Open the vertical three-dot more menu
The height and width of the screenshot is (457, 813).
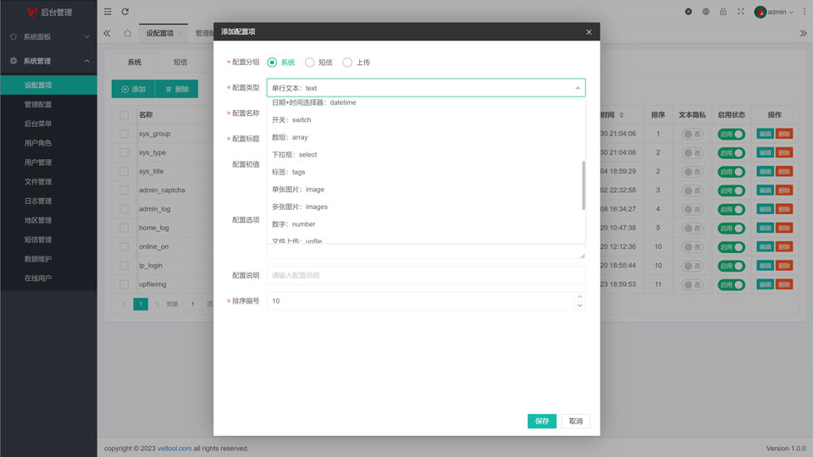pos(804,12)
